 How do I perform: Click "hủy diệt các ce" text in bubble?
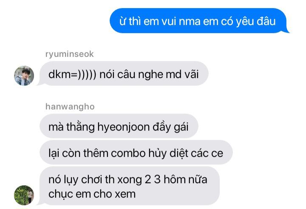186,153
